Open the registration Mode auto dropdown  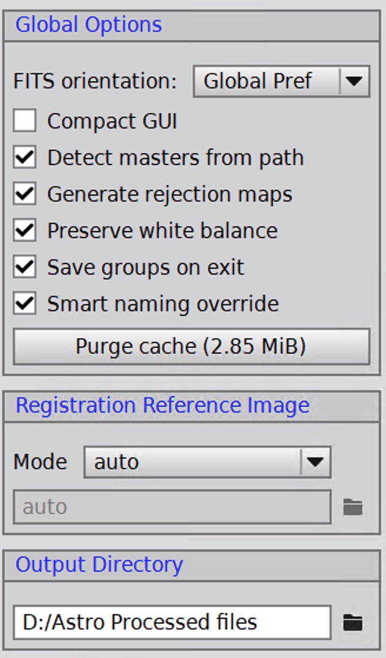click(207, 462)
